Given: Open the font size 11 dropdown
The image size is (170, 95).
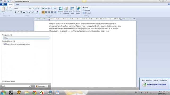Looking at the screenshot, I should [x=33, y=8].
